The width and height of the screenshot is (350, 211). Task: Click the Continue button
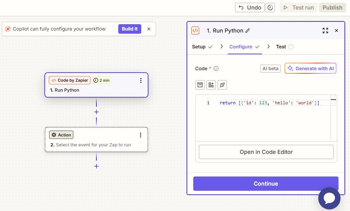point(266,184)
